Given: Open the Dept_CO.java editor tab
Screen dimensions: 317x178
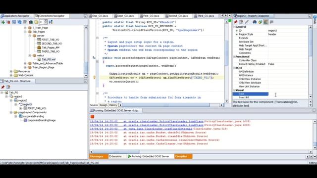Looking at the screenshot, I should click(125, 16).
